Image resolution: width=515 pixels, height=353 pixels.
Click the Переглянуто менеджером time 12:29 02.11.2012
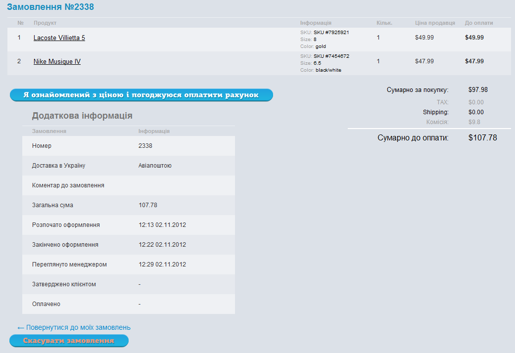[x=162, y=264]
